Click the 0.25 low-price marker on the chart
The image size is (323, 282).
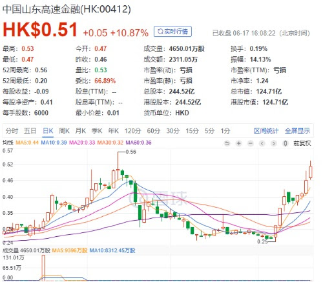[x=262, y=241]
